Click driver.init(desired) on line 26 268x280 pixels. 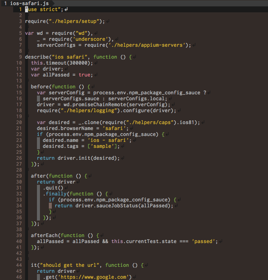pyautogui.click(x=87, y=158)
